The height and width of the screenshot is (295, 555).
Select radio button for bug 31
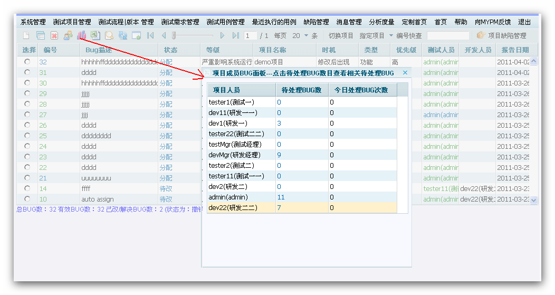[27, 72]
